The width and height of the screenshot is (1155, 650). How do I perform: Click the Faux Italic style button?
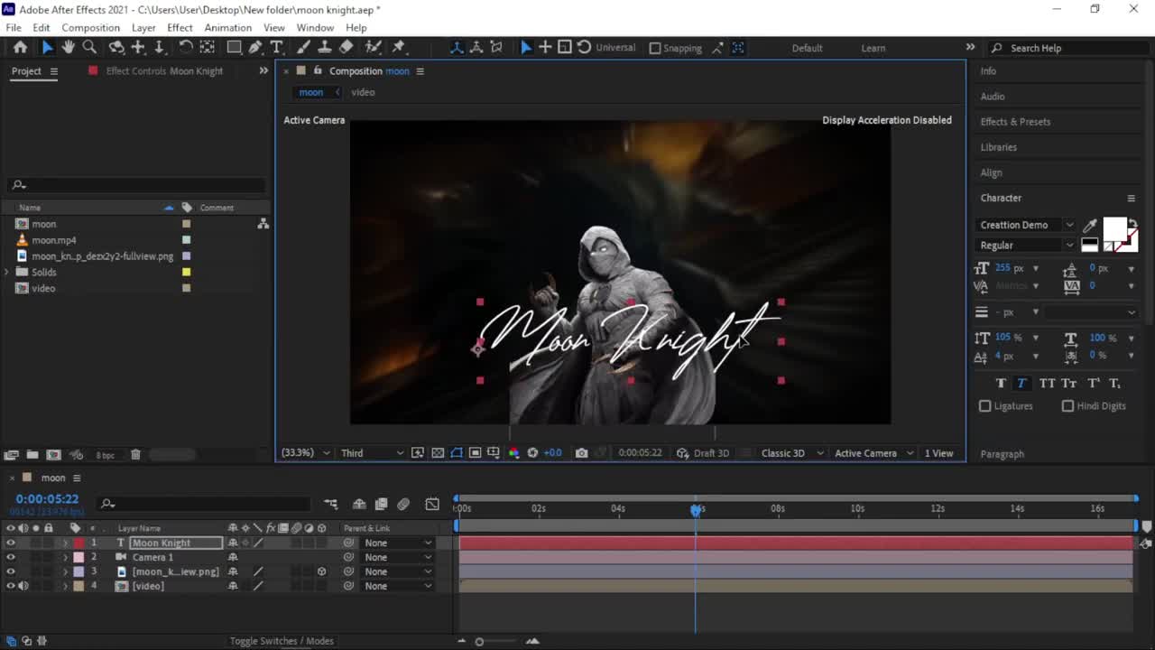[1021, 383]
